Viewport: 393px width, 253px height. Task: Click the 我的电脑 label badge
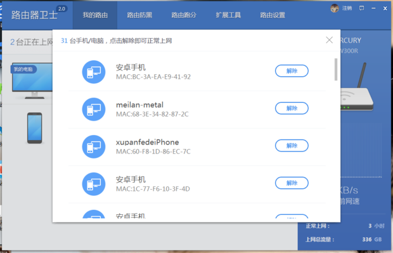(23, 69)
